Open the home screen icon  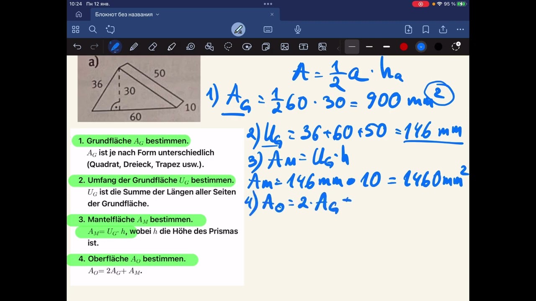[x=79, y=14]
